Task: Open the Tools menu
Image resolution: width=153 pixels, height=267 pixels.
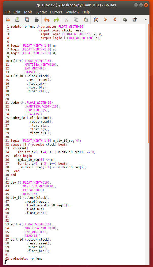Action: point(28,12)
